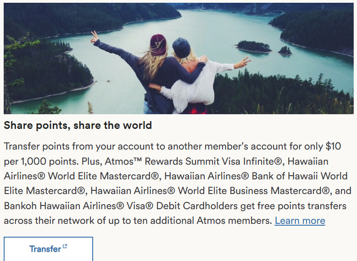Viewport: 357px width, 261px height.
Task: Click the external link icon beside Transfer
Action: click(x=65, y=247)
